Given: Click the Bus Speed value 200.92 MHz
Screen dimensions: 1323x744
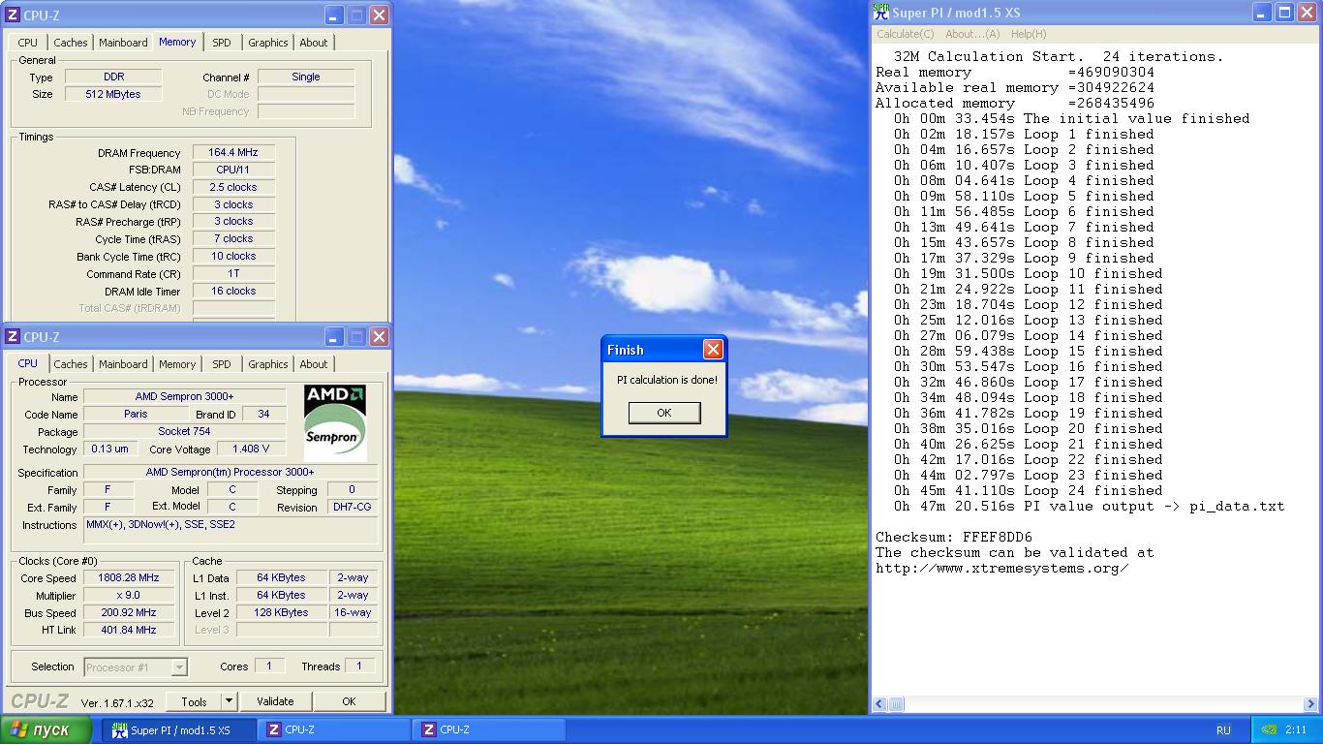Looking at the screenshot, I should click(x=128, y=613).
